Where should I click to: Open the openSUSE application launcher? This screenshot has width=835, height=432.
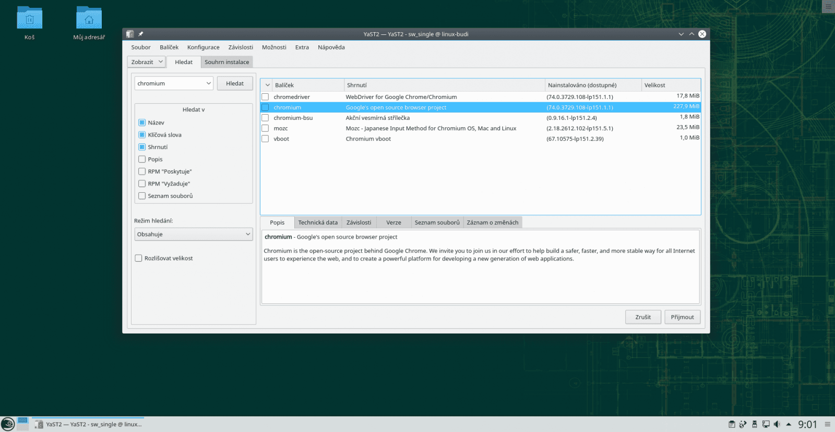(8, 424)
